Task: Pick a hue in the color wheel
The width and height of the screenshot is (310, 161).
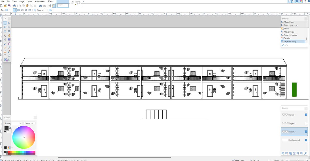Action: point(24,137)
